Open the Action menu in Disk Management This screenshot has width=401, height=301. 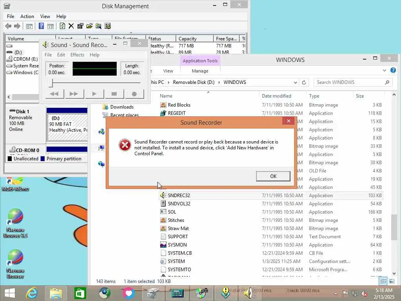tap(27, 16)
